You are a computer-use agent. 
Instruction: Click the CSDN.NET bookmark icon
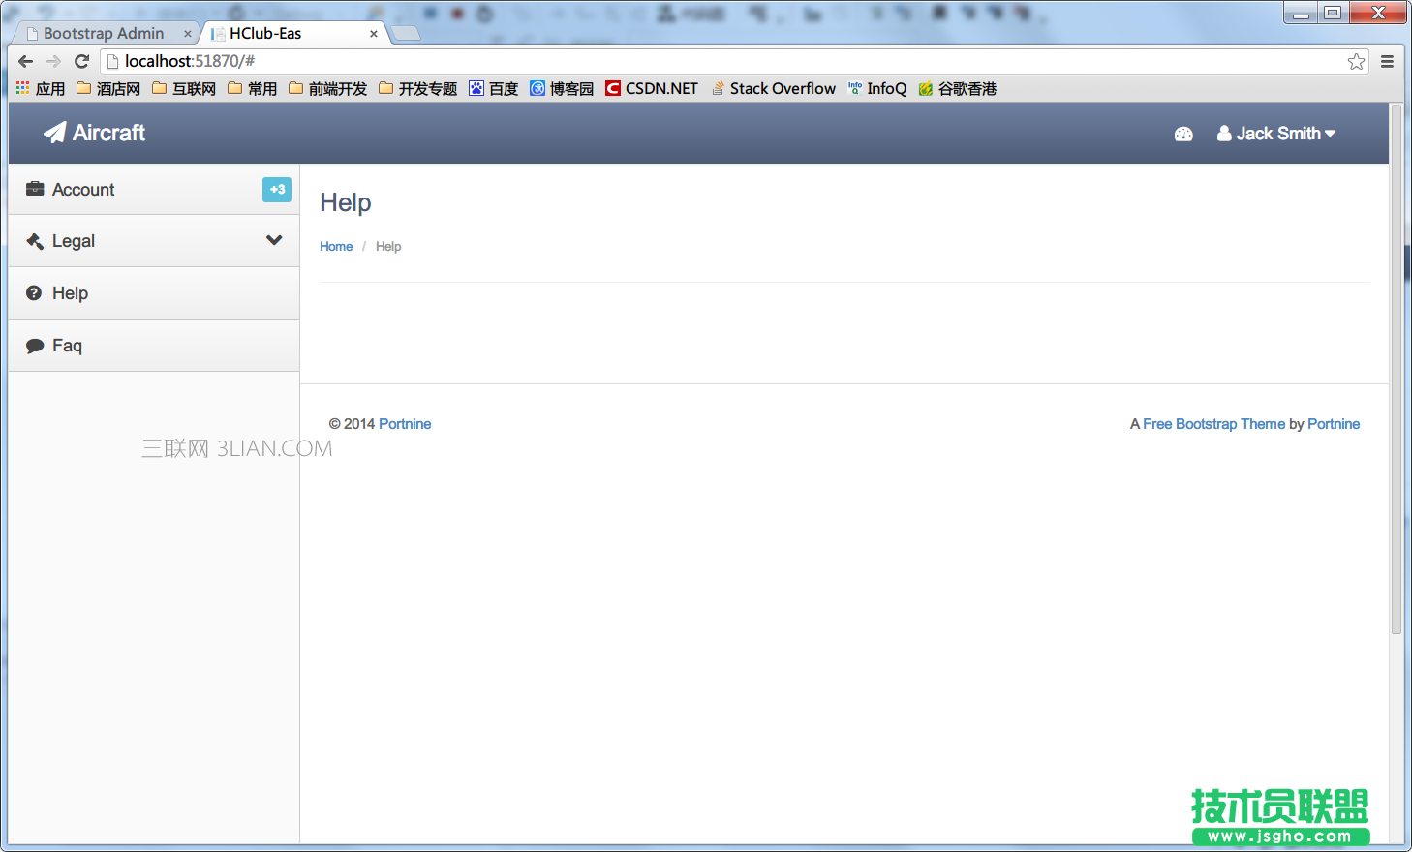pos(611,88)
